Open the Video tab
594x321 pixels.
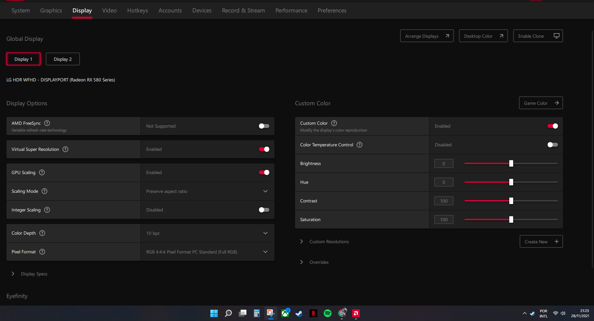[x=110, y=10]
